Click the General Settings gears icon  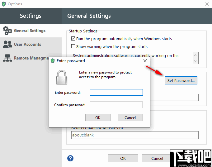[x=7, y=31]
